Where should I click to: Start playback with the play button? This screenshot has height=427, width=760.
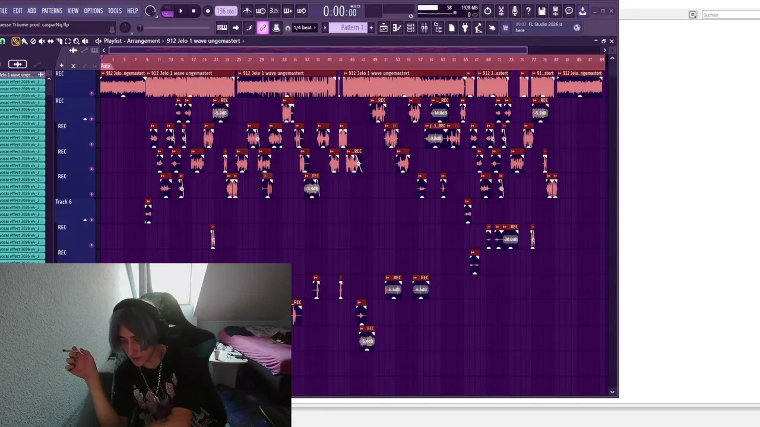[180, 11]
